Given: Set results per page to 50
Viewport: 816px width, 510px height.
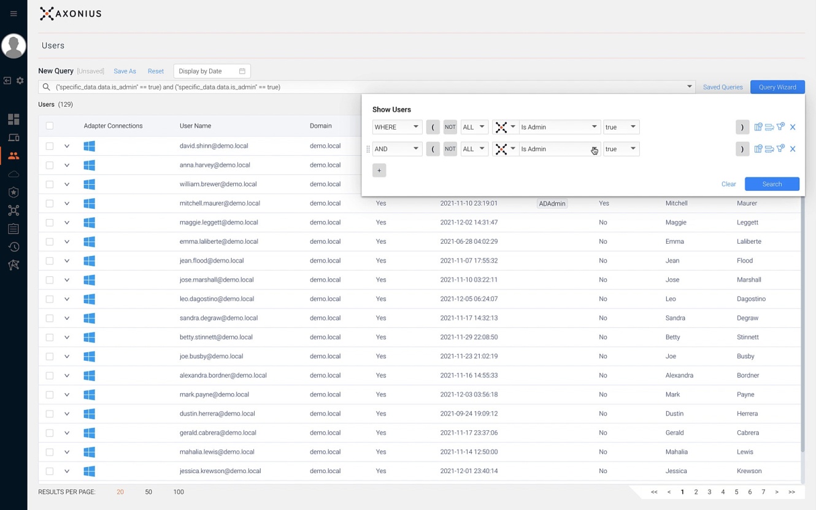Looking at the screenshot, I should [x=148, y=492].
